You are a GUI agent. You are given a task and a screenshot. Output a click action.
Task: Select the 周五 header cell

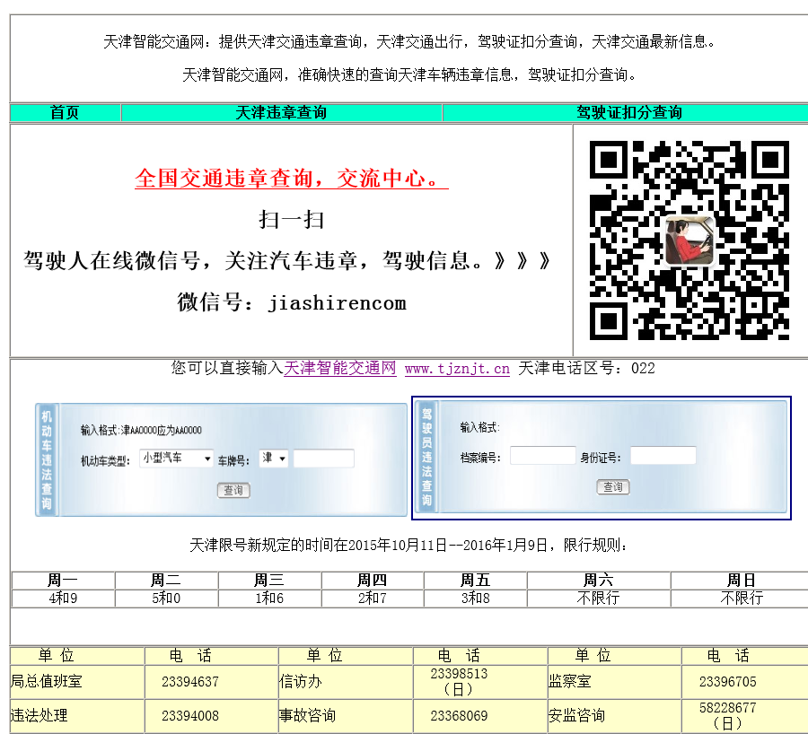(475, 581)
